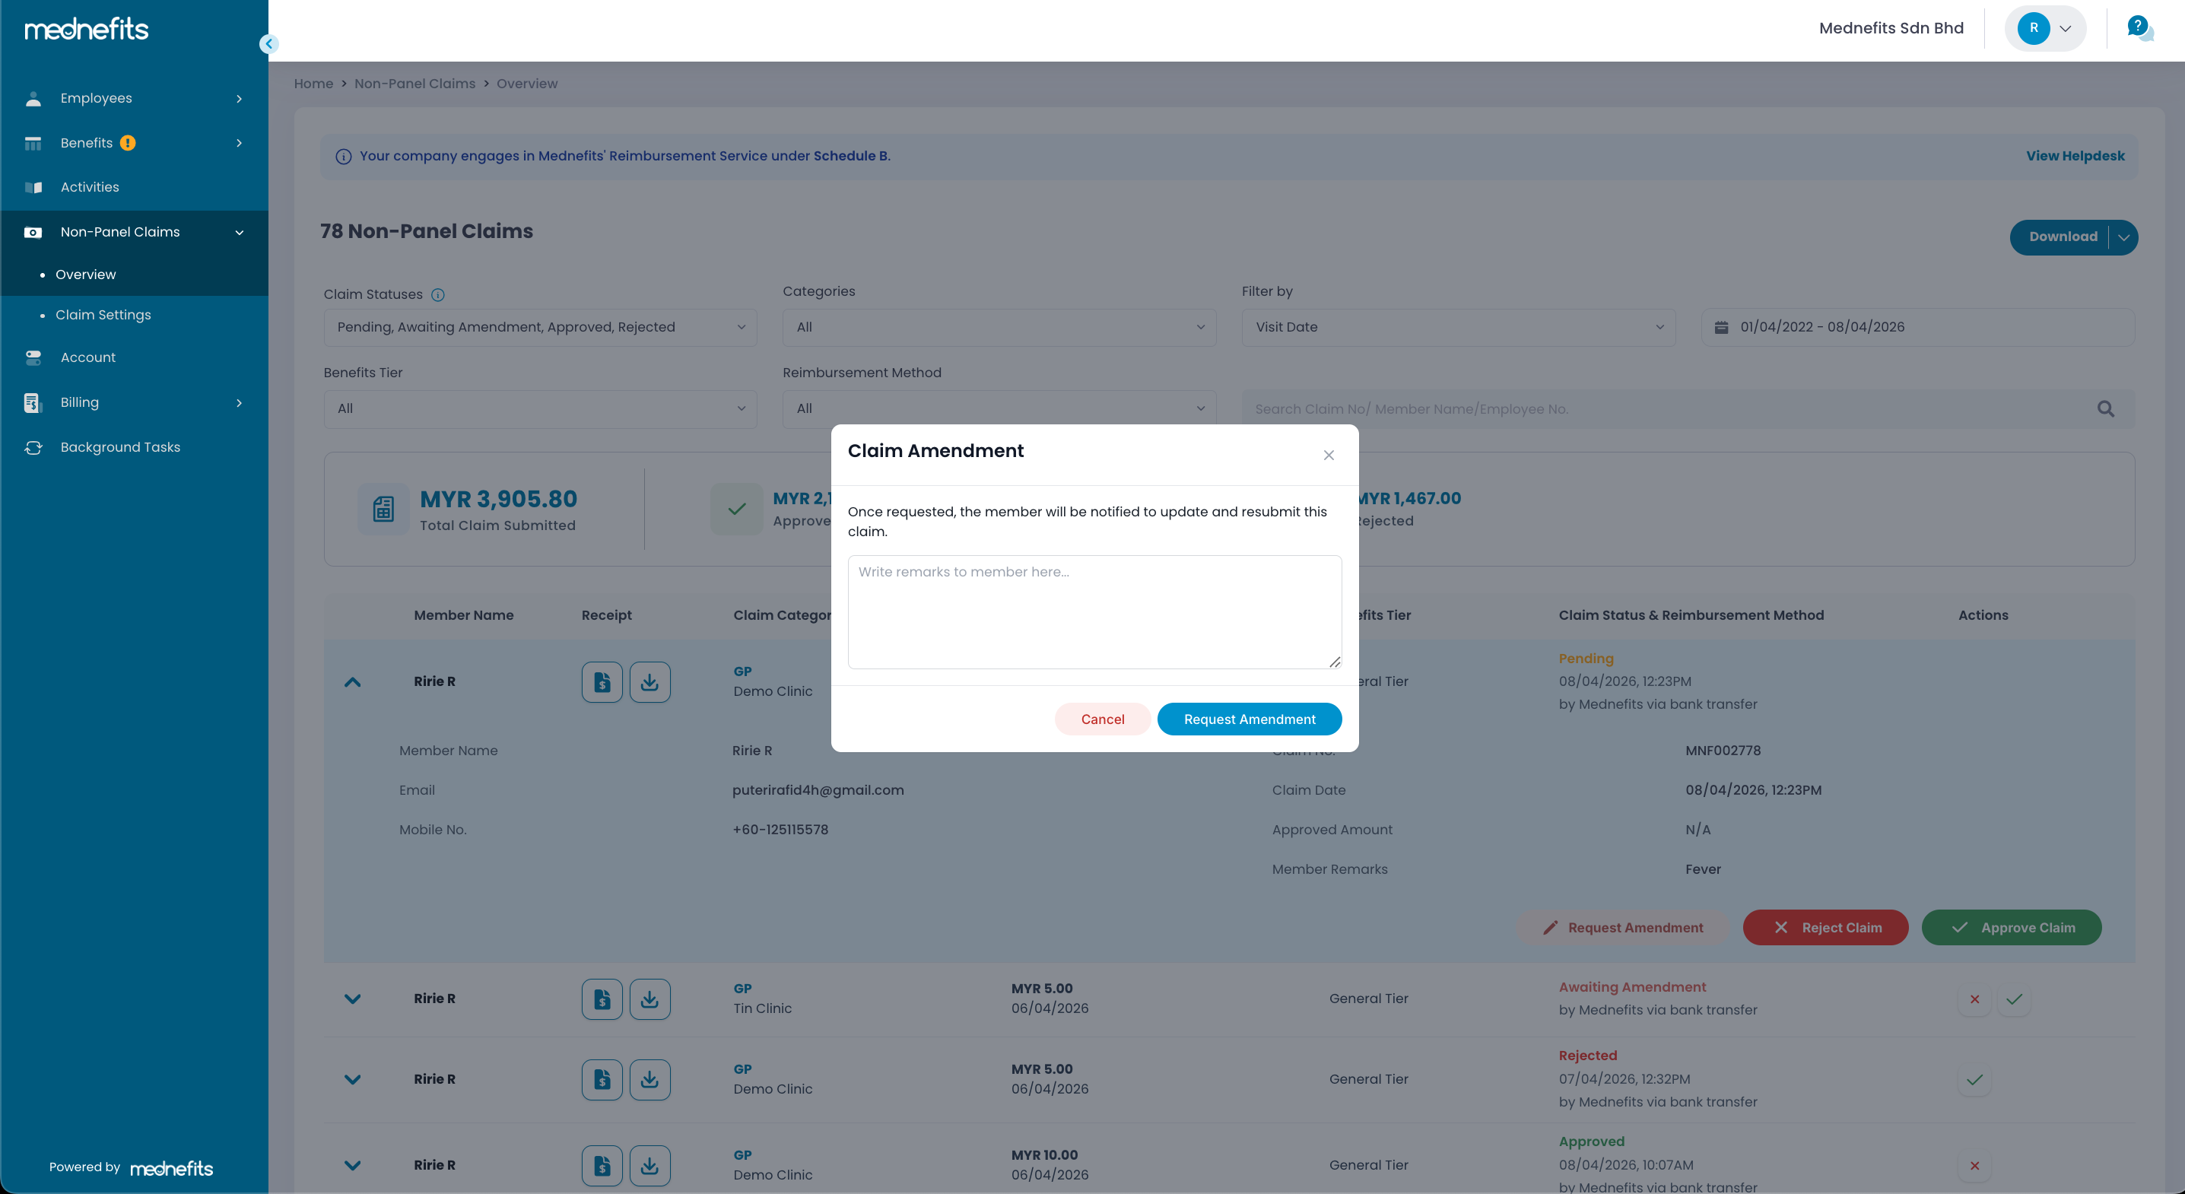Image resolution: width=2185 pixels, height=1194 pixels.
Task: Open the Visit Date filter dropdown
Action: [x=1457, y=327]
